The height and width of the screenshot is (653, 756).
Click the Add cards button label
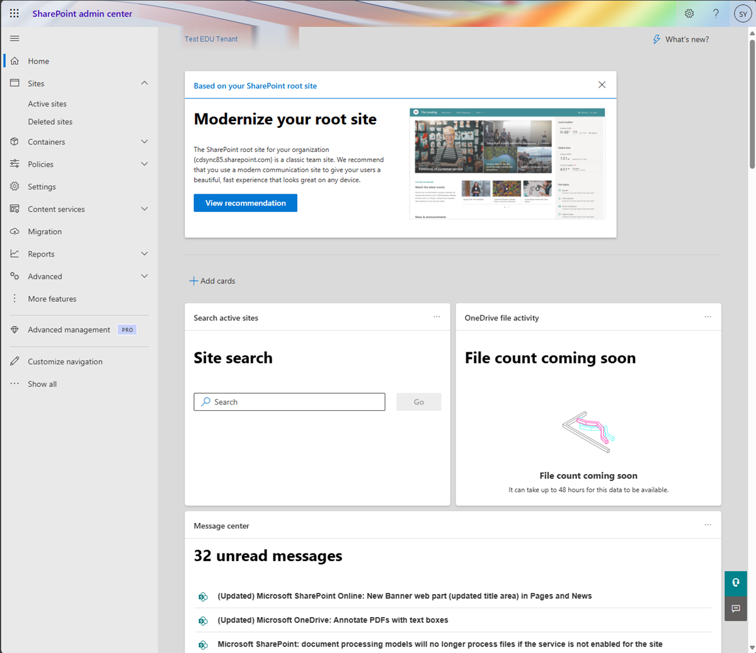[217, 281]
